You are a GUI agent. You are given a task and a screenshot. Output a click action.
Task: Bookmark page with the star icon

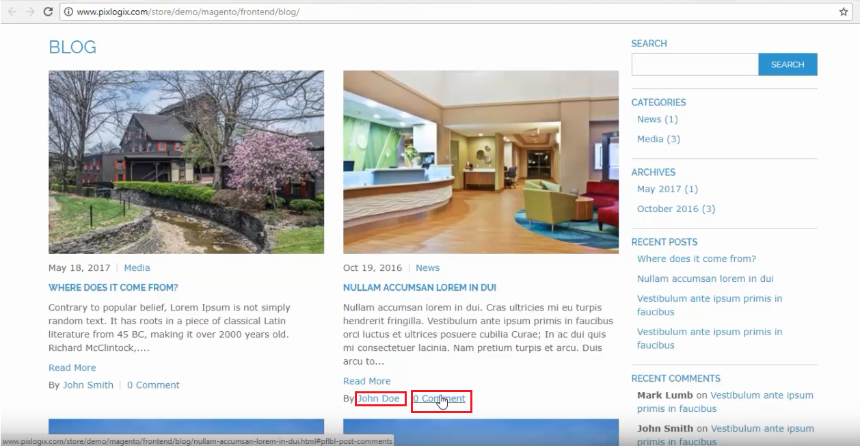click(x=844, y=12)
